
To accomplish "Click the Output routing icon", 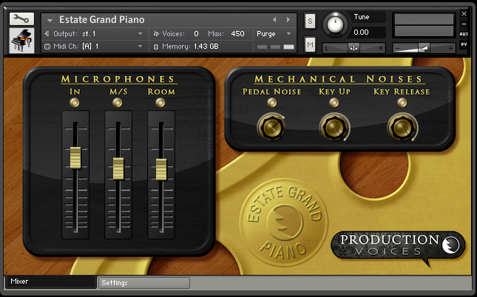I will [47, 34].
